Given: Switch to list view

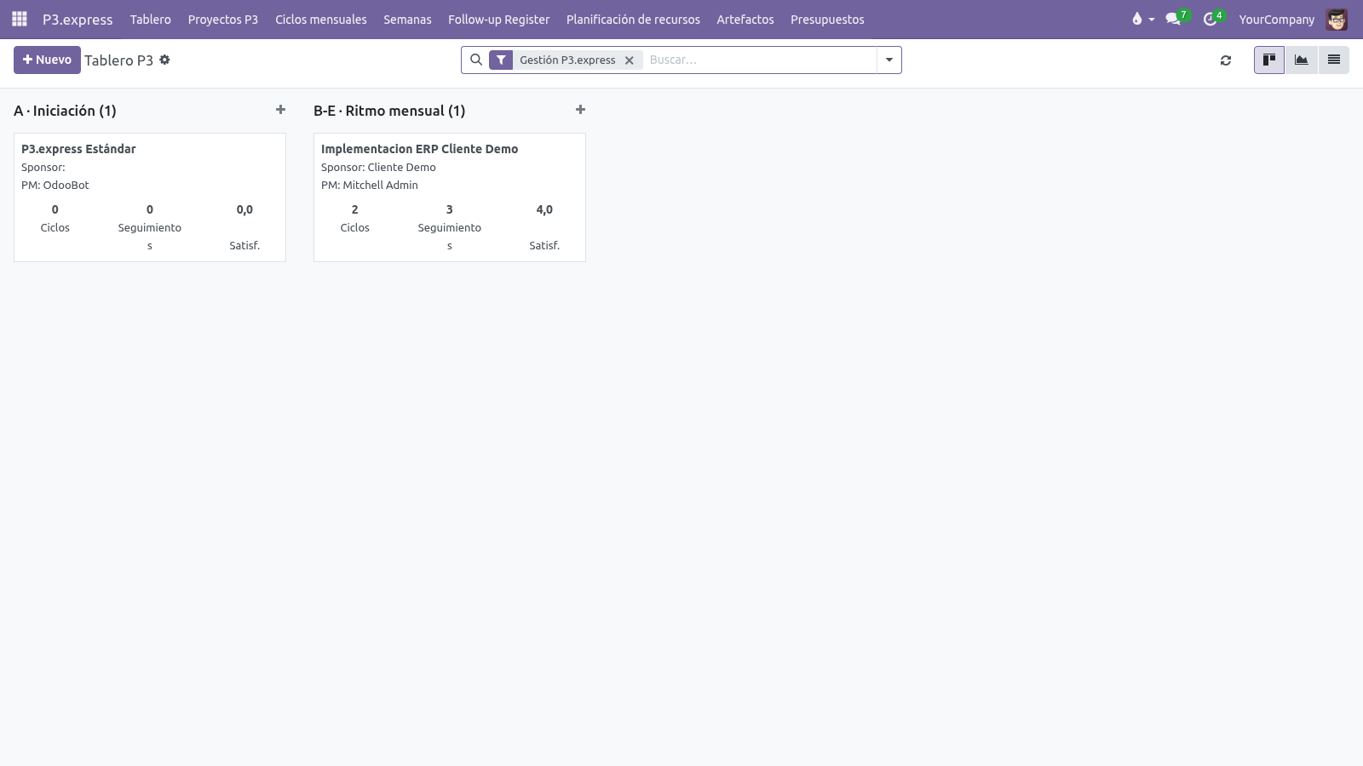Looking at the screenshot, I should (x=1334, y=60).
